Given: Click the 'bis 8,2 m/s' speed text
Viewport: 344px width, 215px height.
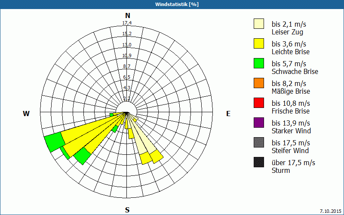Looking at the screenshot, I should pyautogui.click(x=289, y=83).
